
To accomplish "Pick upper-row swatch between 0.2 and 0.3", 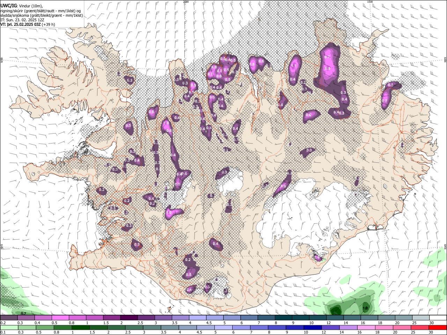I will click(x=9, y=318).
